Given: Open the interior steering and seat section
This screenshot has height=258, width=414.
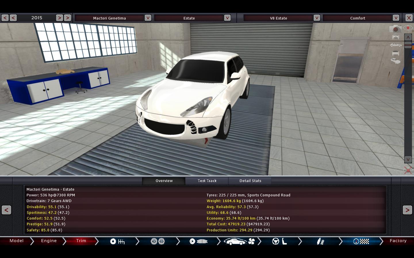Looking at the screenshot, I should 280,241.
